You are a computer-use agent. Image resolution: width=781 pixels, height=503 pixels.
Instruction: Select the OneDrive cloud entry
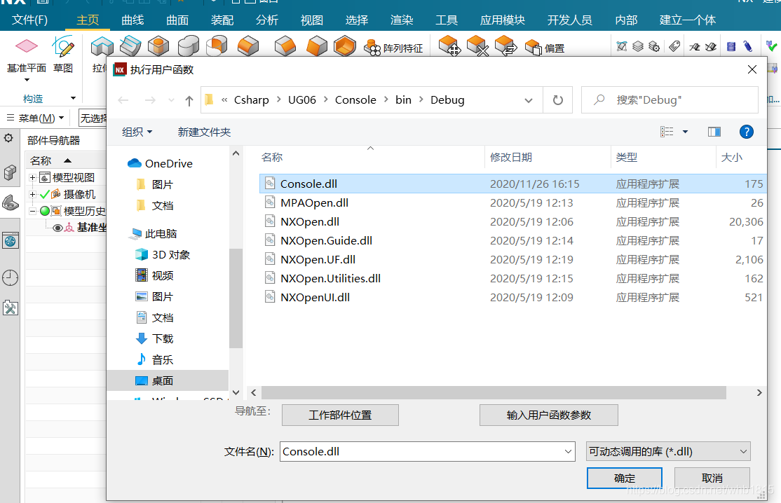tap(161, 163)
